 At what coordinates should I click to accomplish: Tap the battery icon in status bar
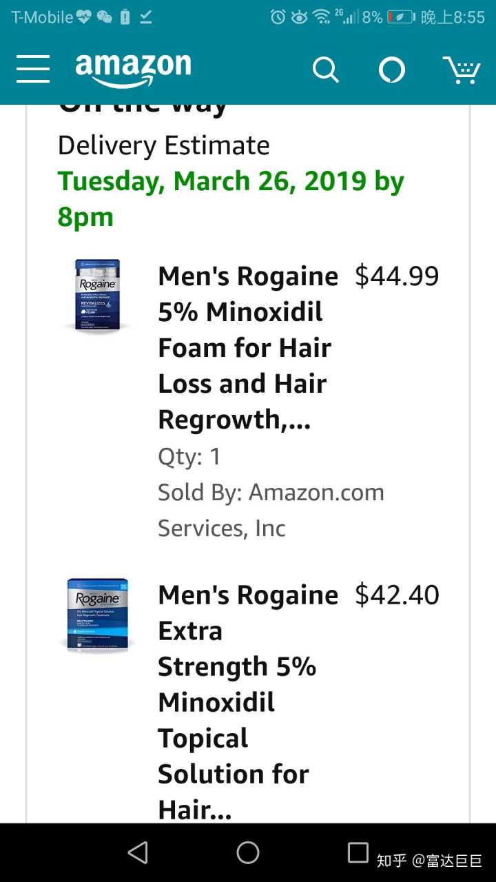[x=400, y=17]
